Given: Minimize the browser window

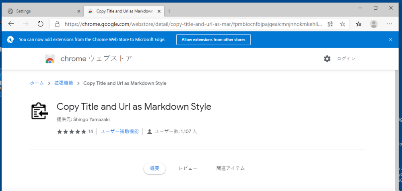Looking at the screenshot, I should [x=361, y=8].
